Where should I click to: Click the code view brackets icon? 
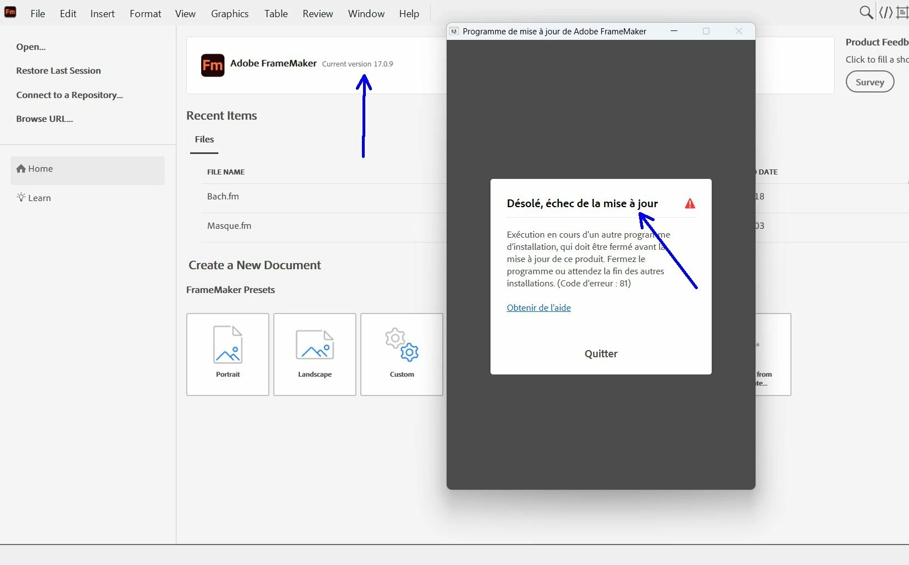point(886,12)
